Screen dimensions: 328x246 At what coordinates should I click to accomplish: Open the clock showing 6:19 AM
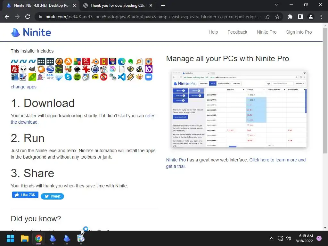pos(304,238)
